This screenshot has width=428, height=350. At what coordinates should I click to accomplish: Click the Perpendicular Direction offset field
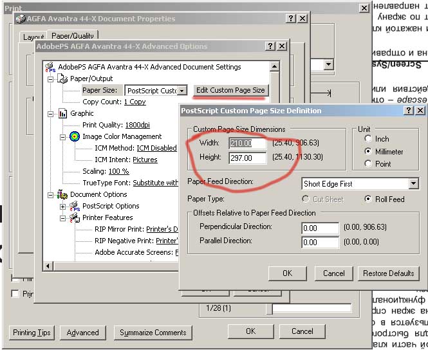[320, 228]
